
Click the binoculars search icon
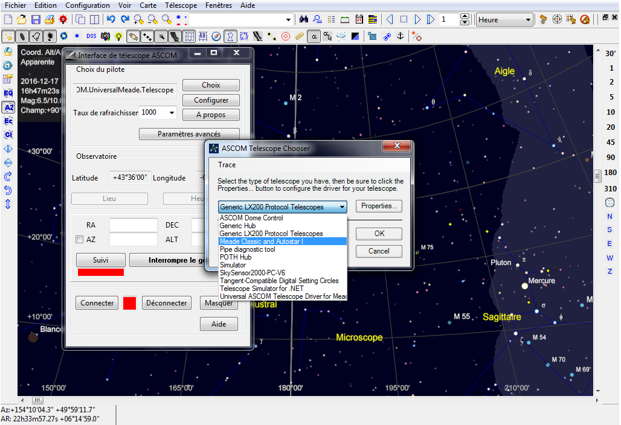click(305, 20)
